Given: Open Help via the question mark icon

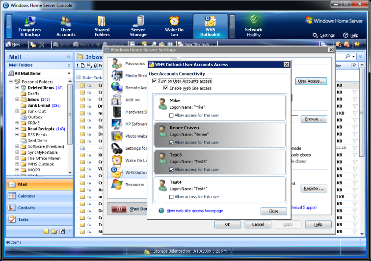Looking at the screenshot, I should [345, 35].
